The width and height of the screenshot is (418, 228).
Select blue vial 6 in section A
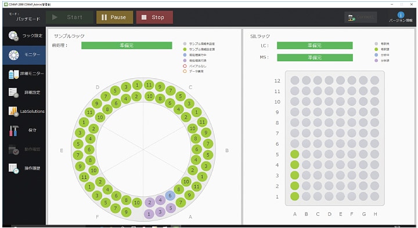click(170, 196)
